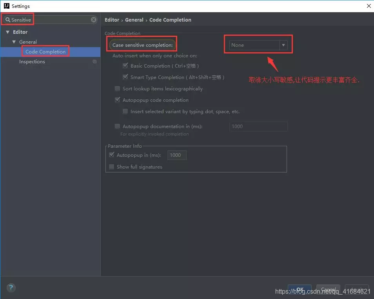
Task: Click Auto-insert when only one choice label
Action: [x=154, y=56]
